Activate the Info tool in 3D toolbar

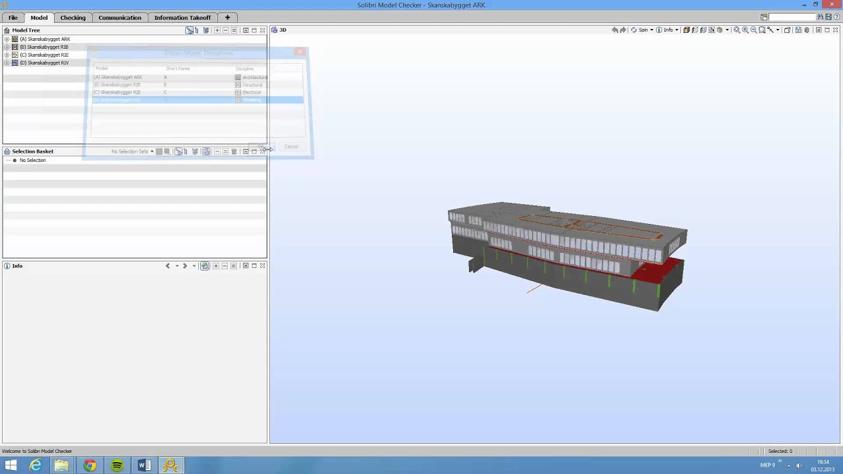(x=664, y=30)
